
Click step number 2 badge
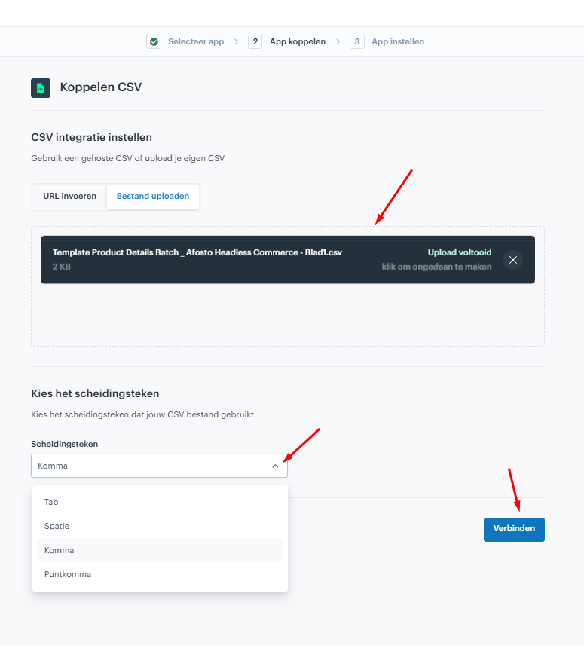coord(255,42)
